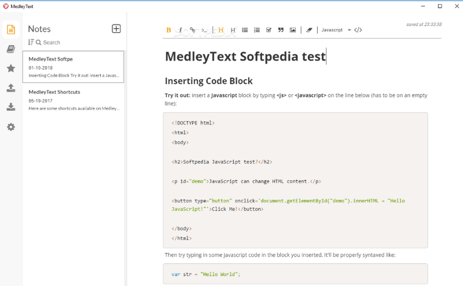Open the MedleyText Shortcuts note
The height and width of the screenshot is (286, 463).
click(x=74, y=100)
